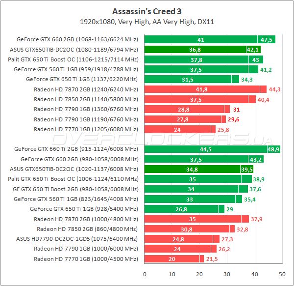Viewport: 294px width, 286px height.
Task: Click the Radeon HD 7770 1GB (1205/6080 MHz) label
Action: click(86, 129)
